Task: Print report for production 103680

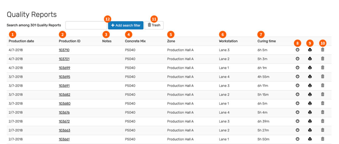Action: 310,103
